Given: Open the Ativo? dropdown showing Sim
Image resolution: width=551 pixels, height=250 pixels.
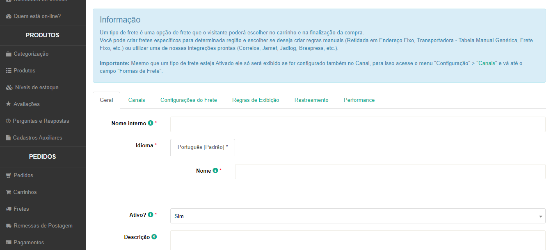Looking at the screenshot, I should tap(358, 216).
